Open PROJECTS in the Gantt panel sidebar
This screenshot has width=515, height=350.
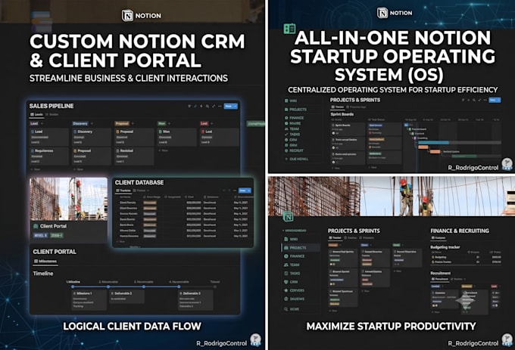coord(296,110)
